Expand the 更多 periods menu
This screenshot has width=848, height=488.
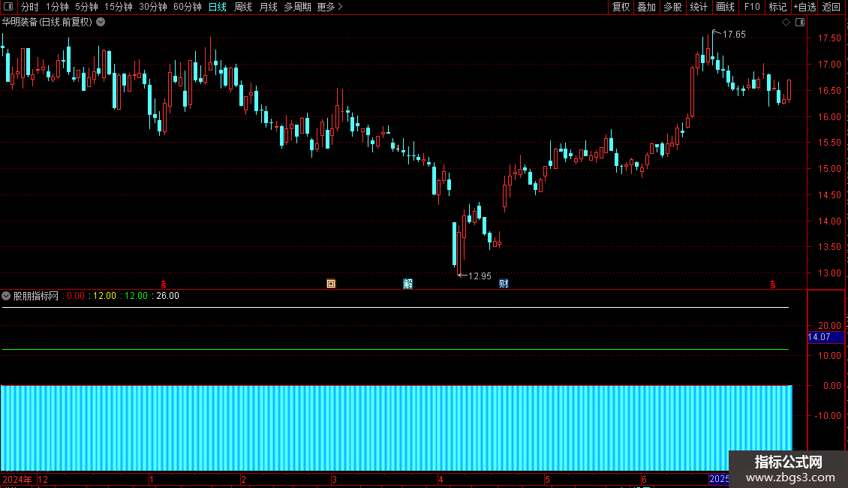click(x=330, y=7)
